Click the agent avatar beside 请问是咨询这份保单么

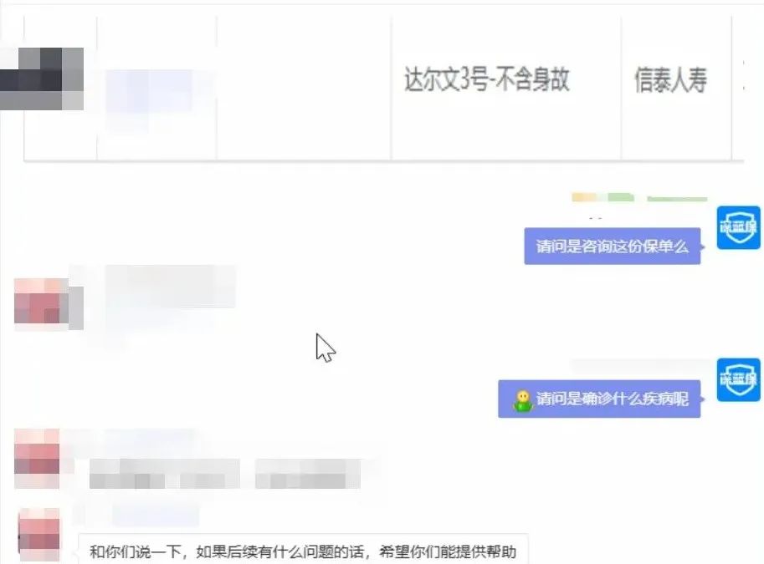click(739, 228)
